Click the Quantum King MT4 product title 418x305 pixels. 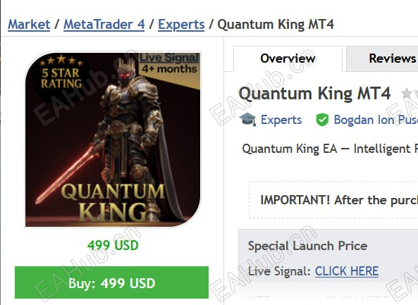click(x=314, y=94)
